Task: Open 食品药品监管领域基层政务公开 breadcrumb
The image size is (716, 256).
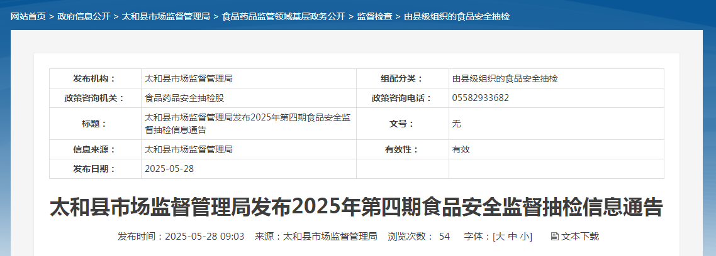Action: tap(283, 17)
